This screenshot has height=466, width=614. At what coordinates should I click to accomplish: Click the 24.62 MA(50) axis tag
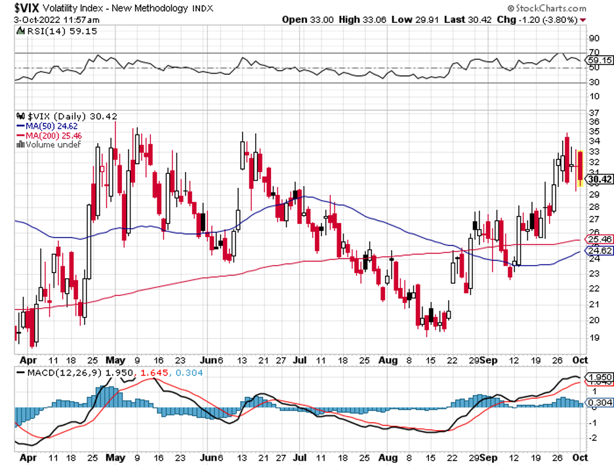click(598, 251)
